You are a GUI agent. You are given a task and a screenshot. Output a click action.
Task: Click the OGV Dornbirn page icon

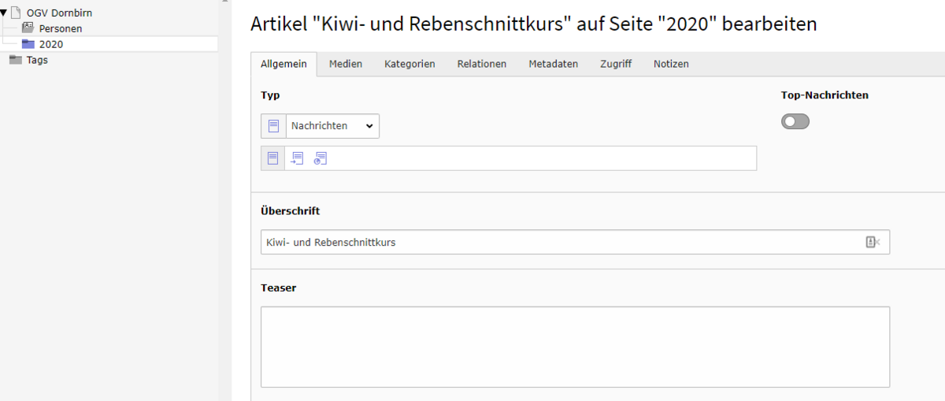tap(15, 13)
